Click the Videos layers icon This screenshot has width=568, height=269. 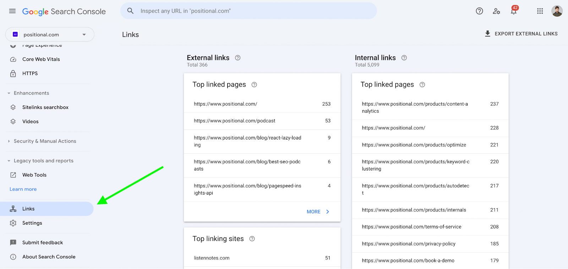pos(13,121)
